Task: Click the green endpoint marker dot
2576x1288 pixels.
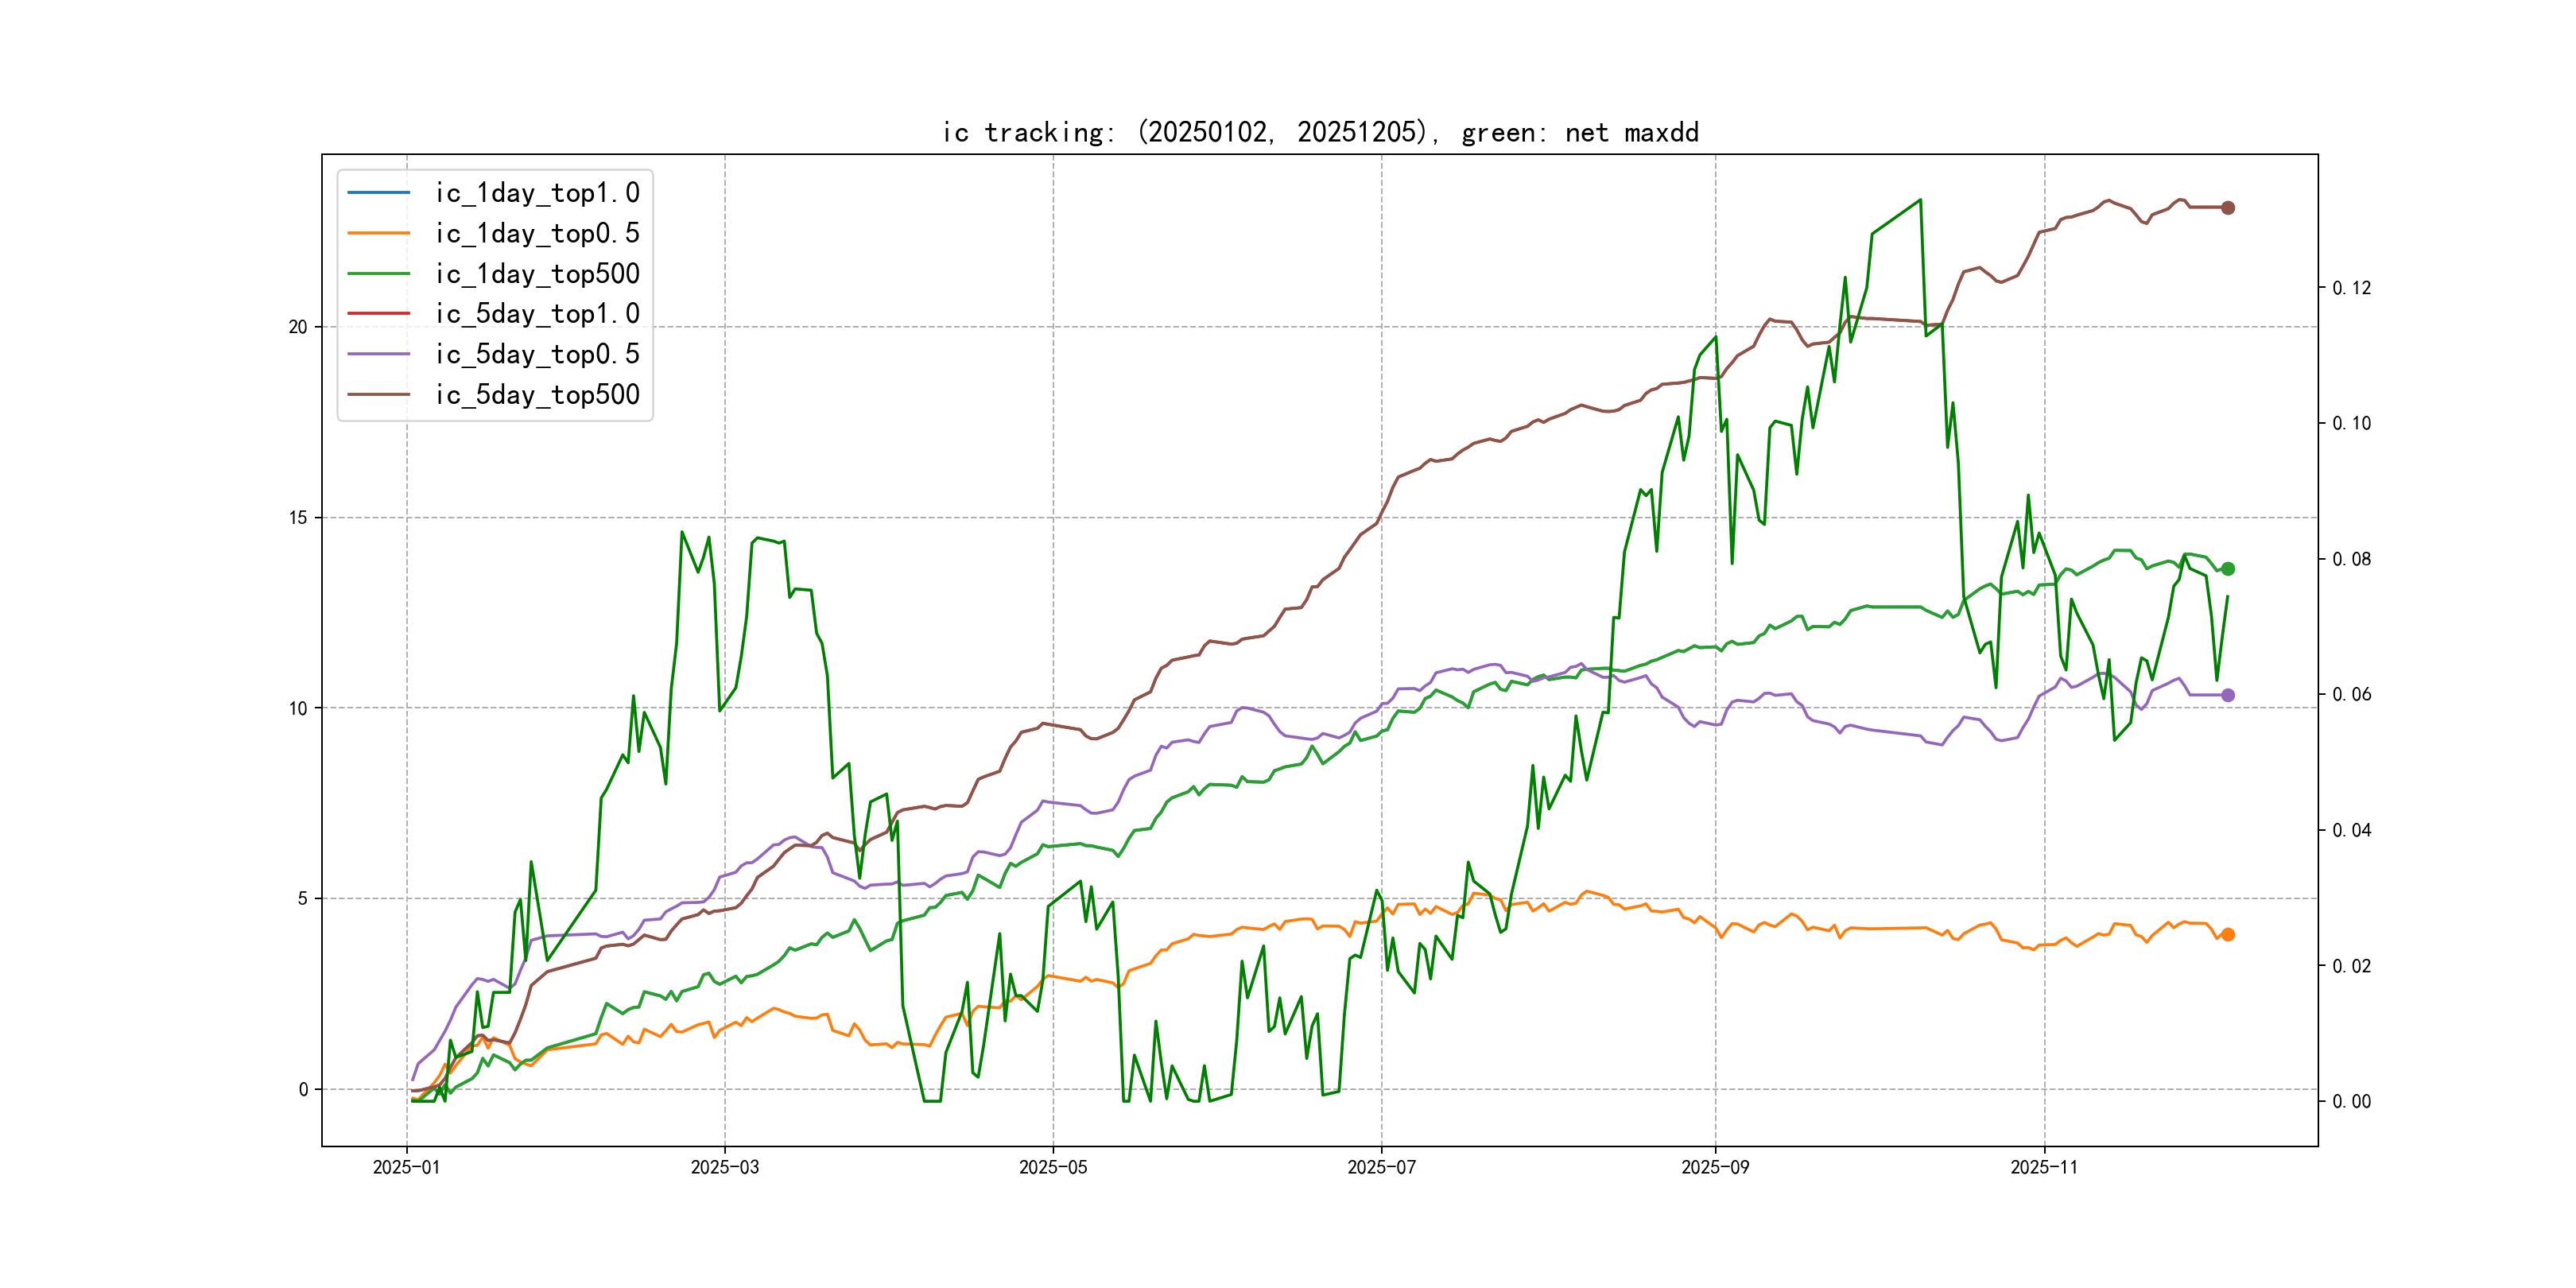Action: (x=2227, y=569)
